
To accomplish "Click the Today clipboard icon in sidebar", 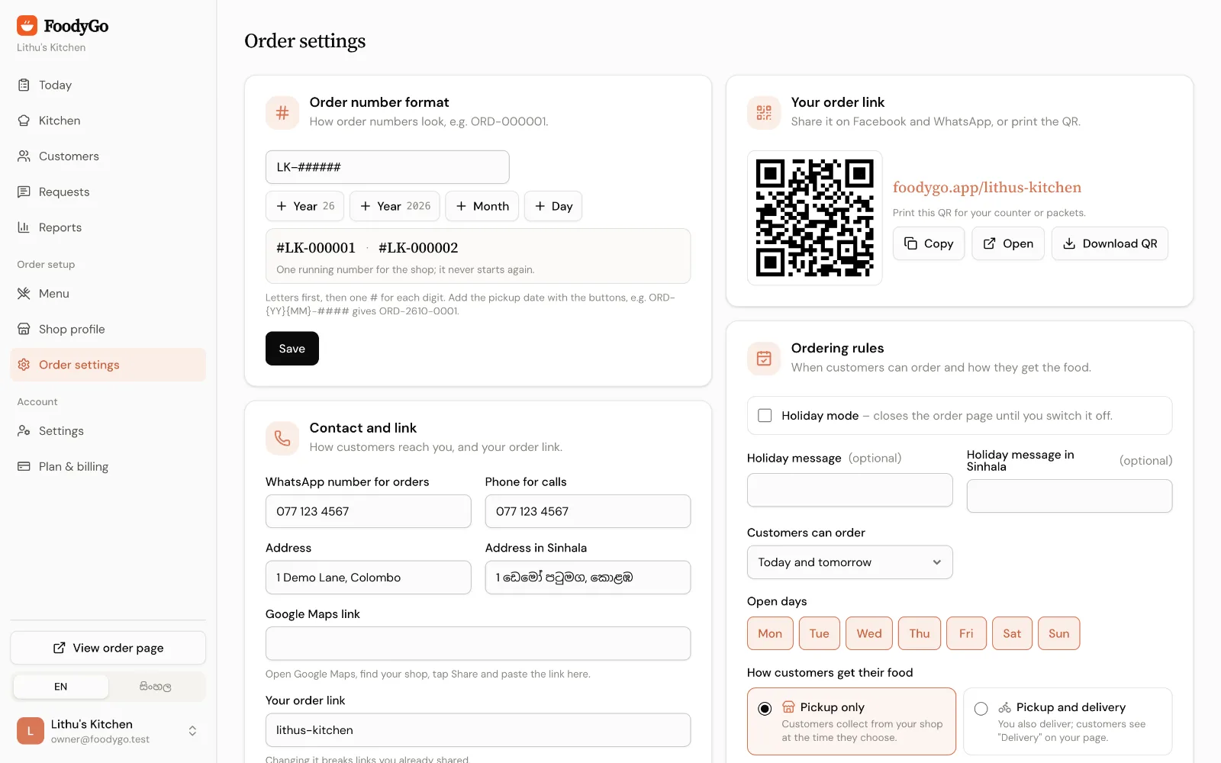I will pos(24,85).
